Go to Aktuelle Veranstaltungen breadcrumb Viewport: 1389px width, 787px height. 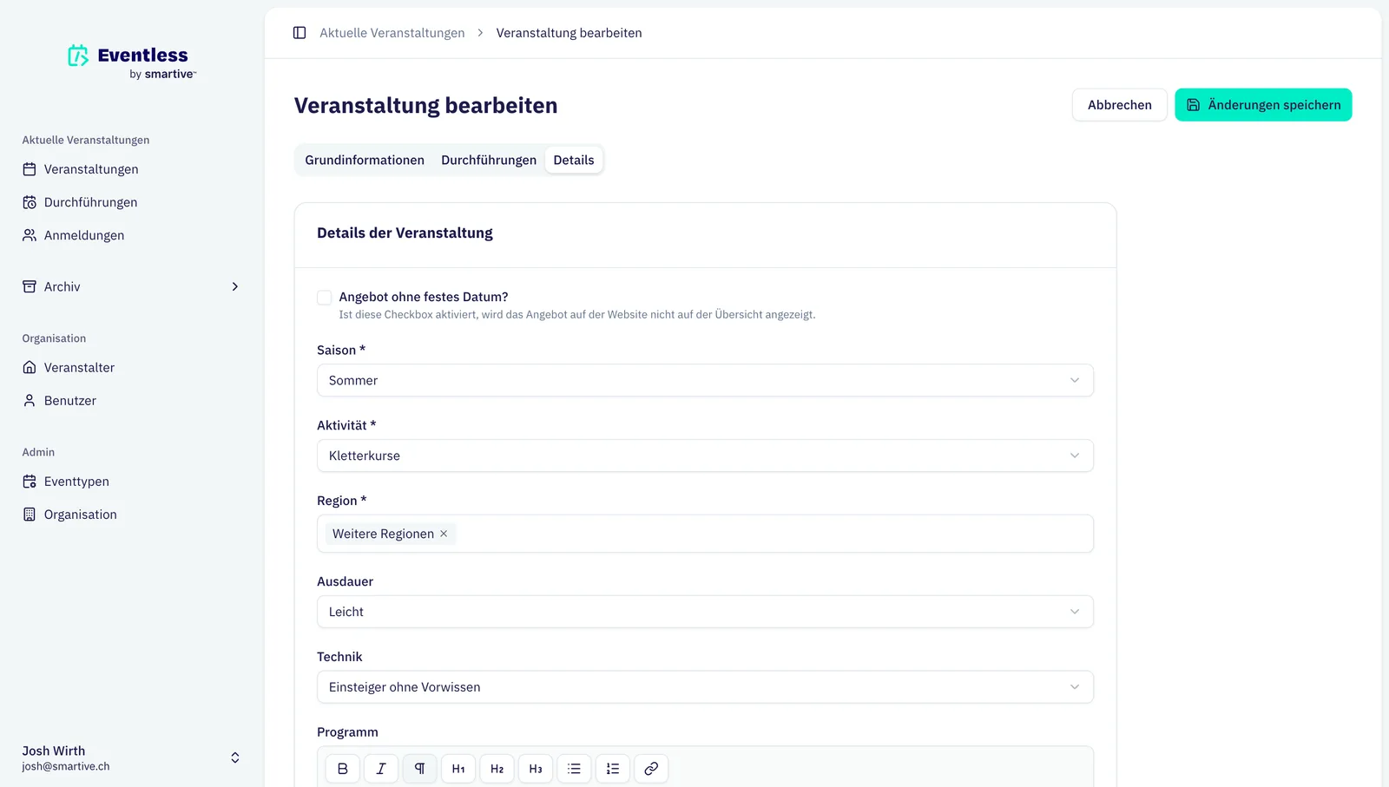pyautogui.click(x=392, y=33)
